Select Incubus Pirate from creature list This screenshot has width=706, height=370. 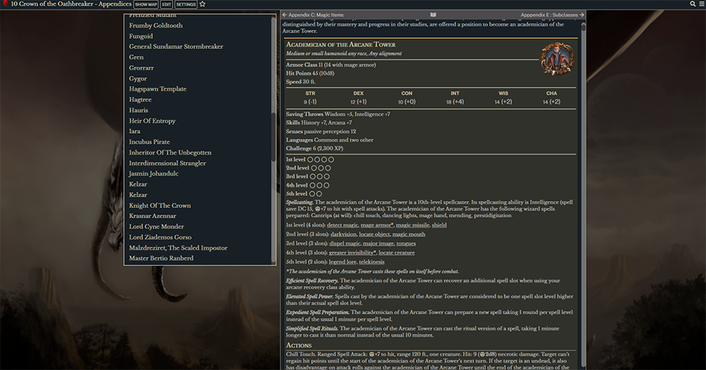pos(149,142)
